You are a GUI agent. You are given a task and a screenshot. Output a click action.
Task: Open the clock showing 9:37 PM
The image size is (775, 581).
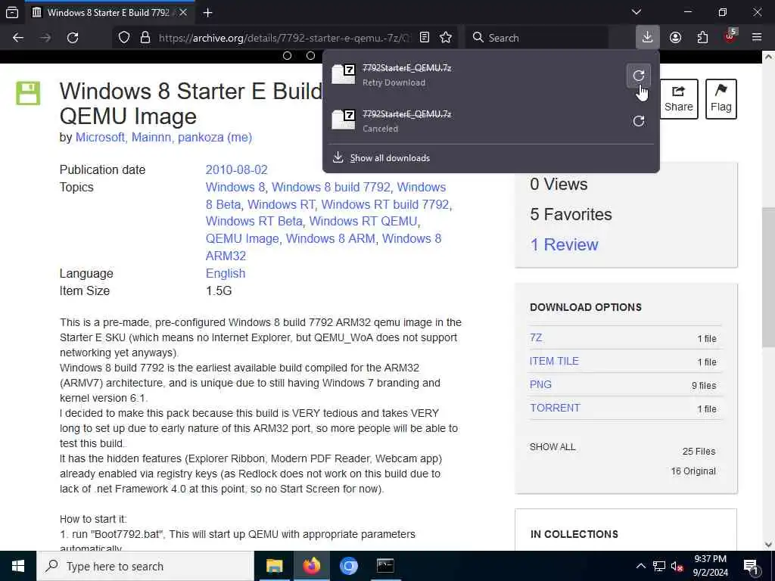pyautogui.click(x=710, y=566)
